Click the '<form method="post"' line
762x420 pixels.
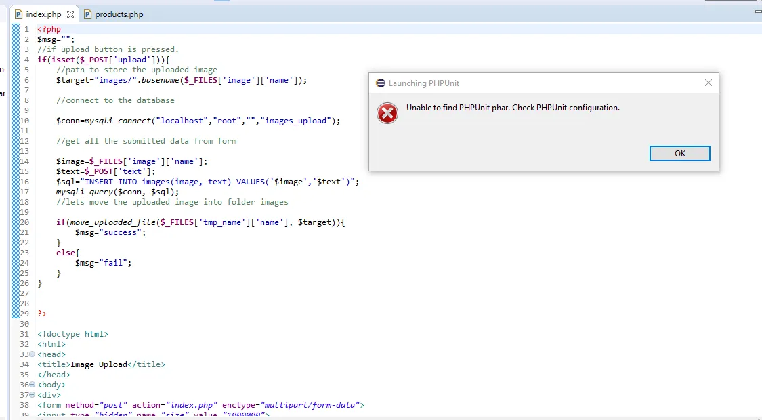tap(200, 405)
